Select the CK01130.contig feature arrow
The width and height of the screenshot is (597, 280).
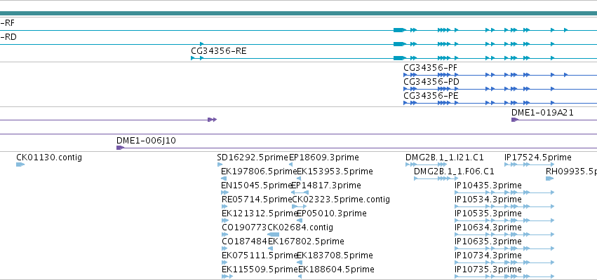click(20, 164)
